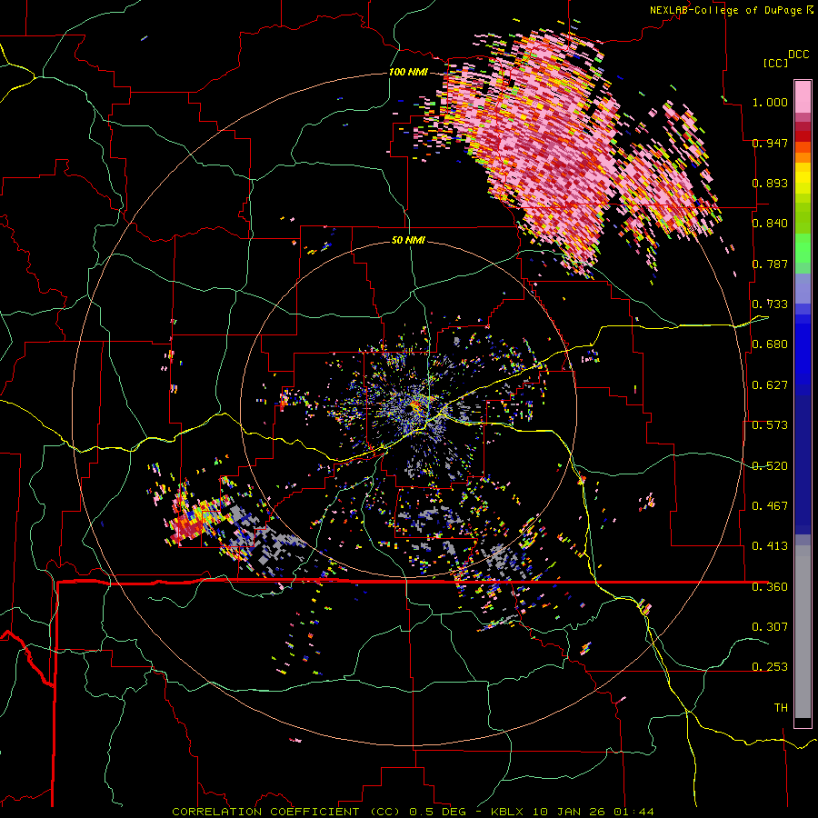
Task: Click the CORRELATION COEFFICIENT caption at bottom
Action: click(x=413, y=812)
